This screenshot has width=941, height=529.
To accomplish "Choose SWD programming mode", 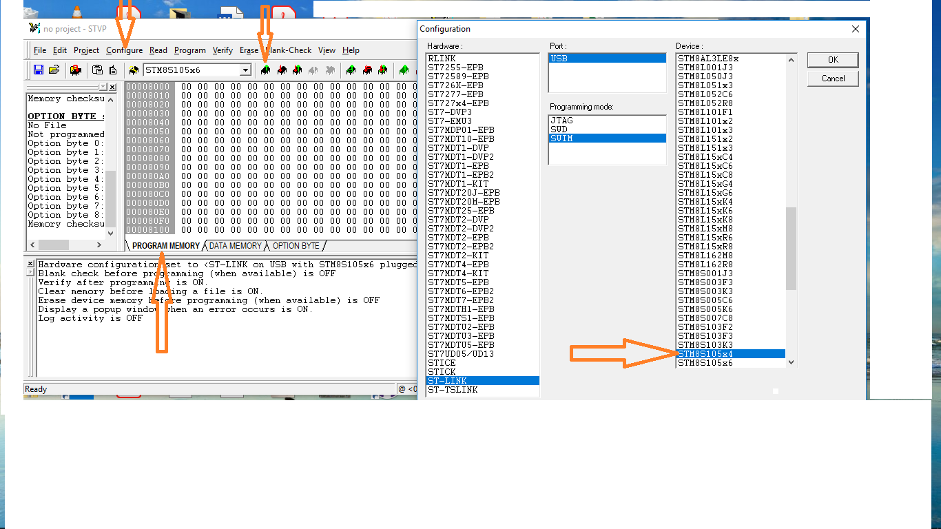I will point(608,129).
